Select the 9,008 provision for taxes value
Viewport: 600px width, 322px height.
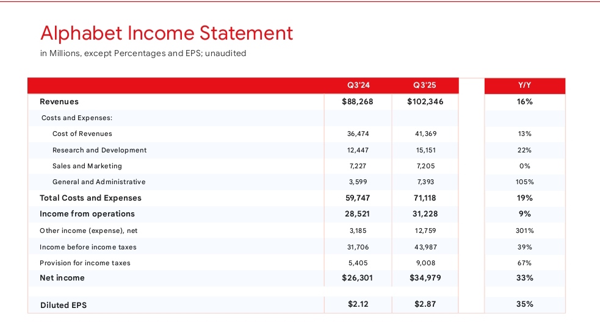(x=425, y=263)
